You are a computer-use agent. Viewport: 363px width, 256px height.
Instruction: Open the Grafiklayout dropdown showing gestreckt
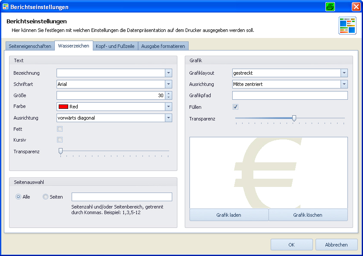[344, 73]
